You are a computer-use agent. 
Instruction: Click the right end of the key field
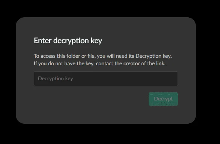[173, 79]
